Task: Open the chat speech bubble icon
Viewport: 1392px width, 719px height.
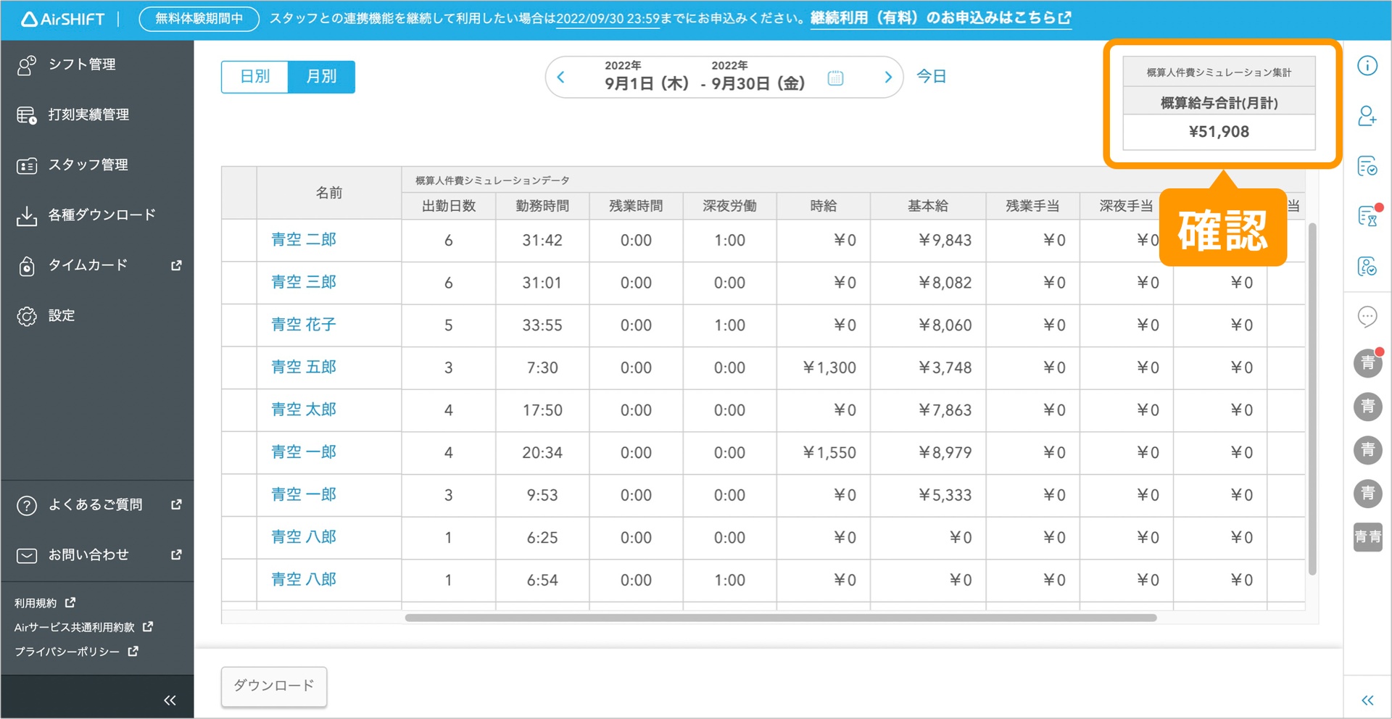Action: (1367, 317)
